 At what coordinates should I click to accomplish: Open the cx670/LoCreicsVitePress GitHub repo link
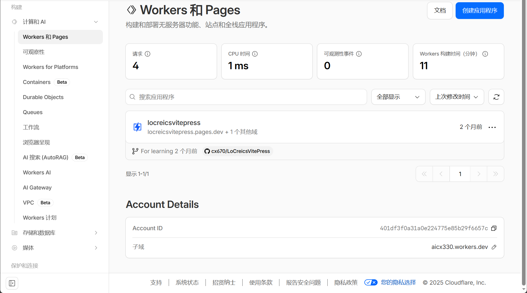point(238,151)
